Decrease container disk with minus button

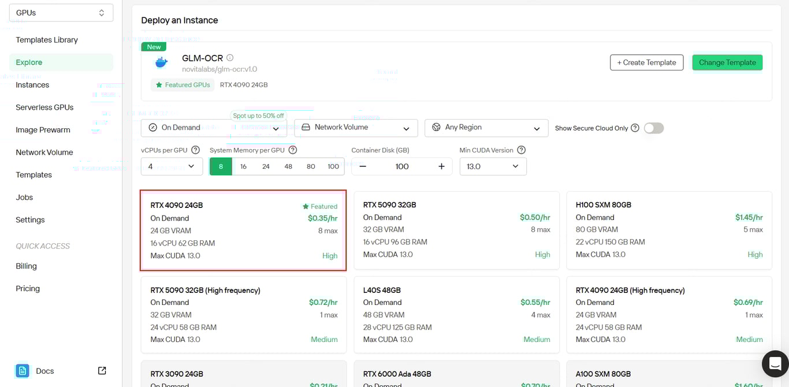pos(363,166)
